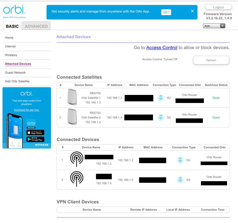Screen dimensions: 238x223
Task: Follow the Access Control link
Action: coord(162,48)
